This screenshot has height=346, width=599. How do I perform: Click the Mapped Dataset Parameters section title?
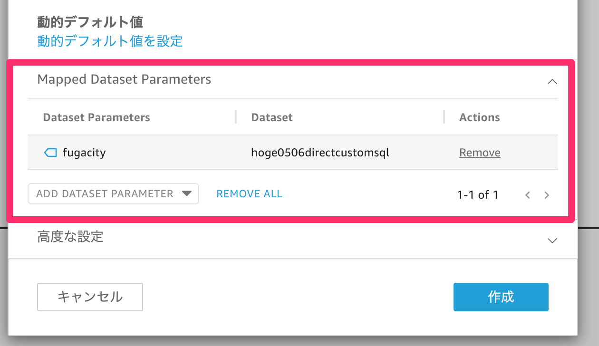(x=124, y=79)
